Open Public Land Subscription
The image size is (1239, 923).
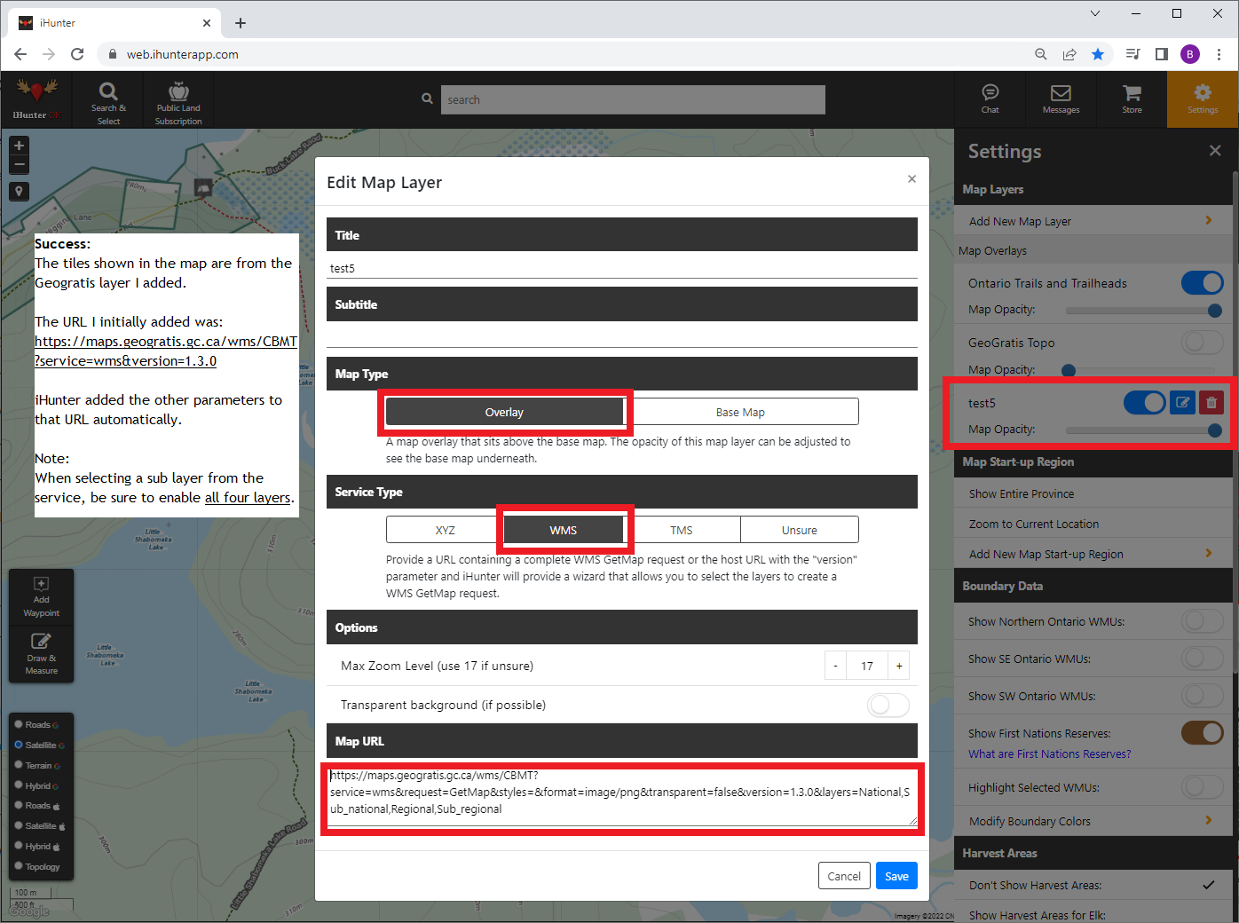[x=178, y=100]
